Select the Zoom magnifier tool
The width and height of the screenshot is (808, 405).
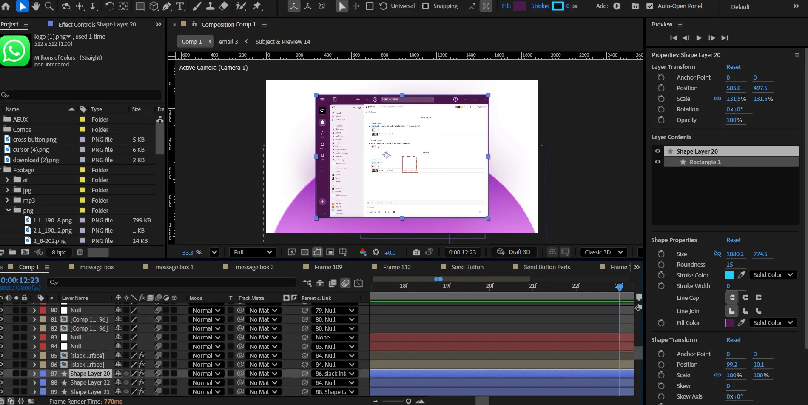[x=49, y=6]
